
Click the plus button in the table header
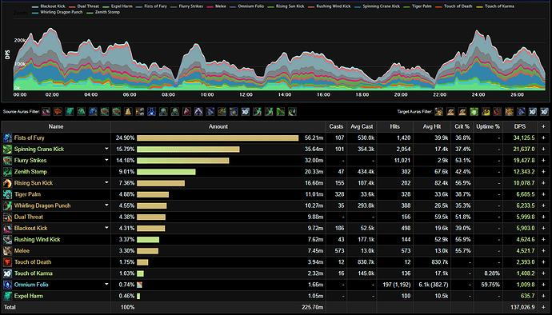543,126
